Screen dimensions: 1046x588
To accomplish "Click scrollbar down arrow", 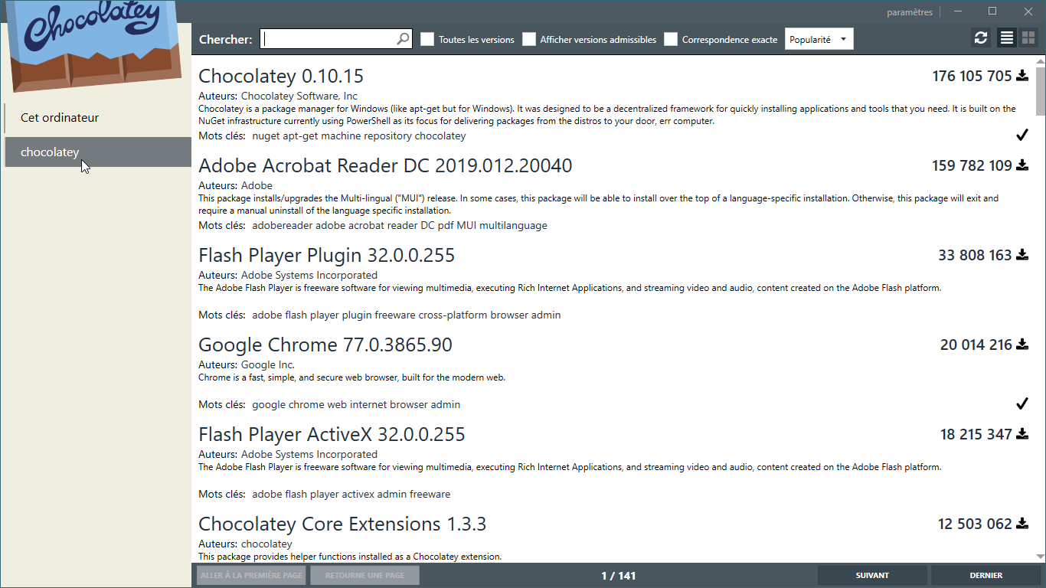I will [x=1040, y=557].
